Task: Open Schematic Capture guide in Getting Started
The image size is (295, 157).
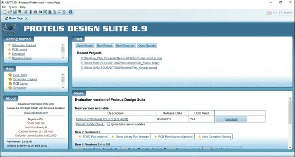Action: tap(24, 45)
